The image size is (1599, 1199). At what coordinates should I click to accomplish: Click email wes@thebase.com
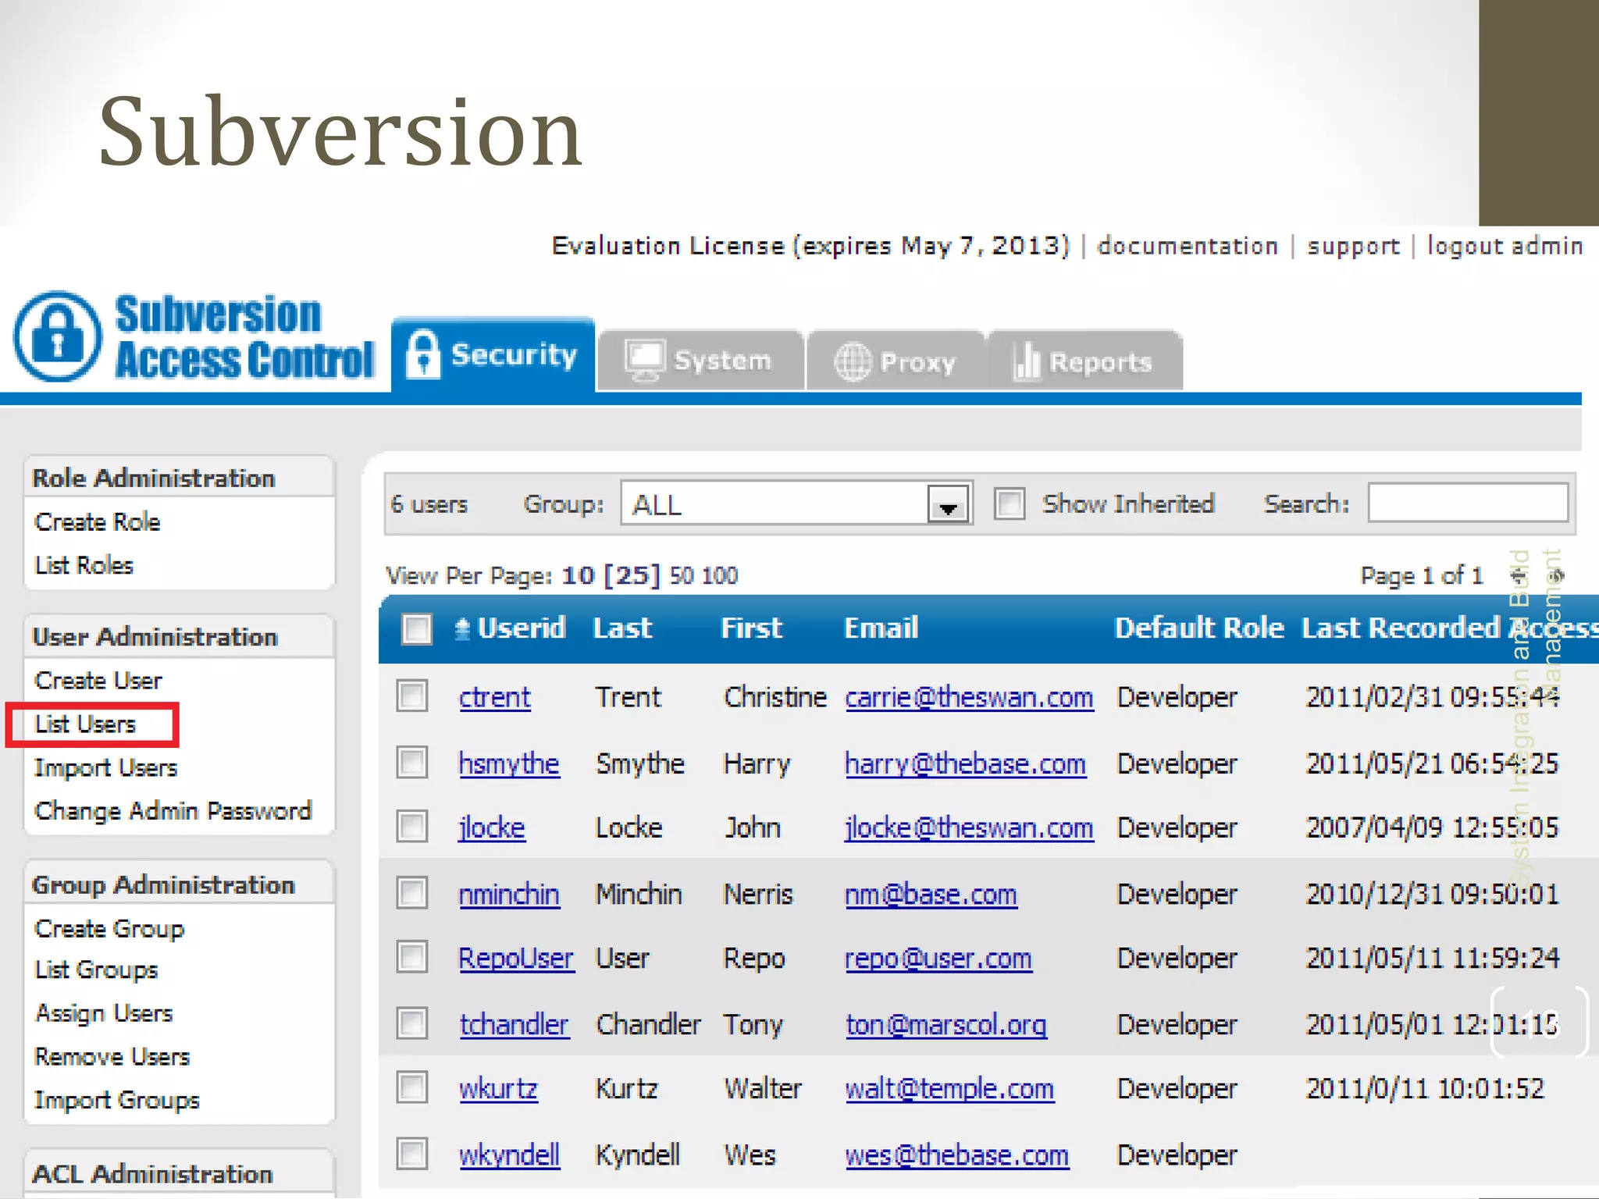click(x=956, y=1155)
